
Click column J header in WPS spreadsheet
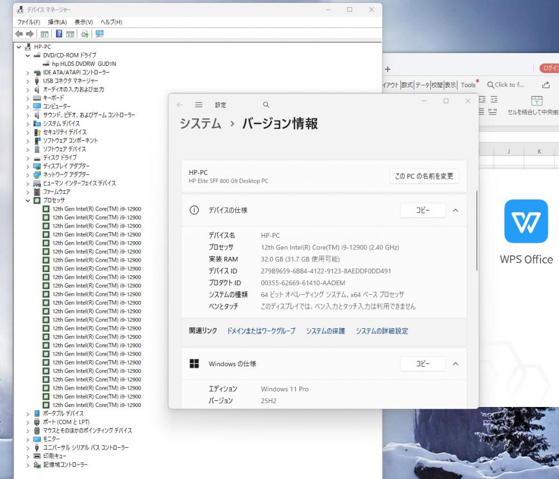(x=509, y=151)
